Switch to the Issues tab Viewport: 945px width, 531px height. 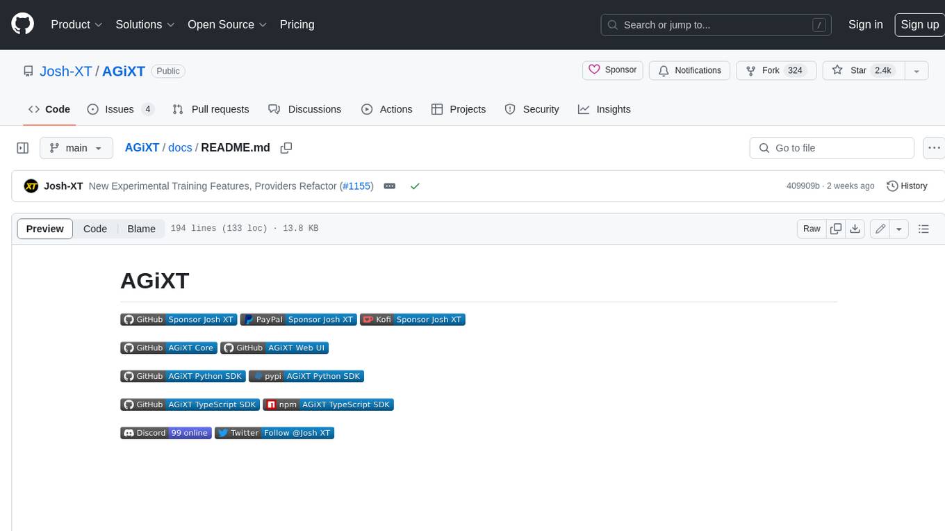point(121,109)
